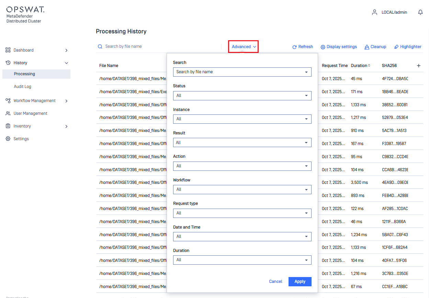
Task: Click the Apply button
Action: point(300,282)
